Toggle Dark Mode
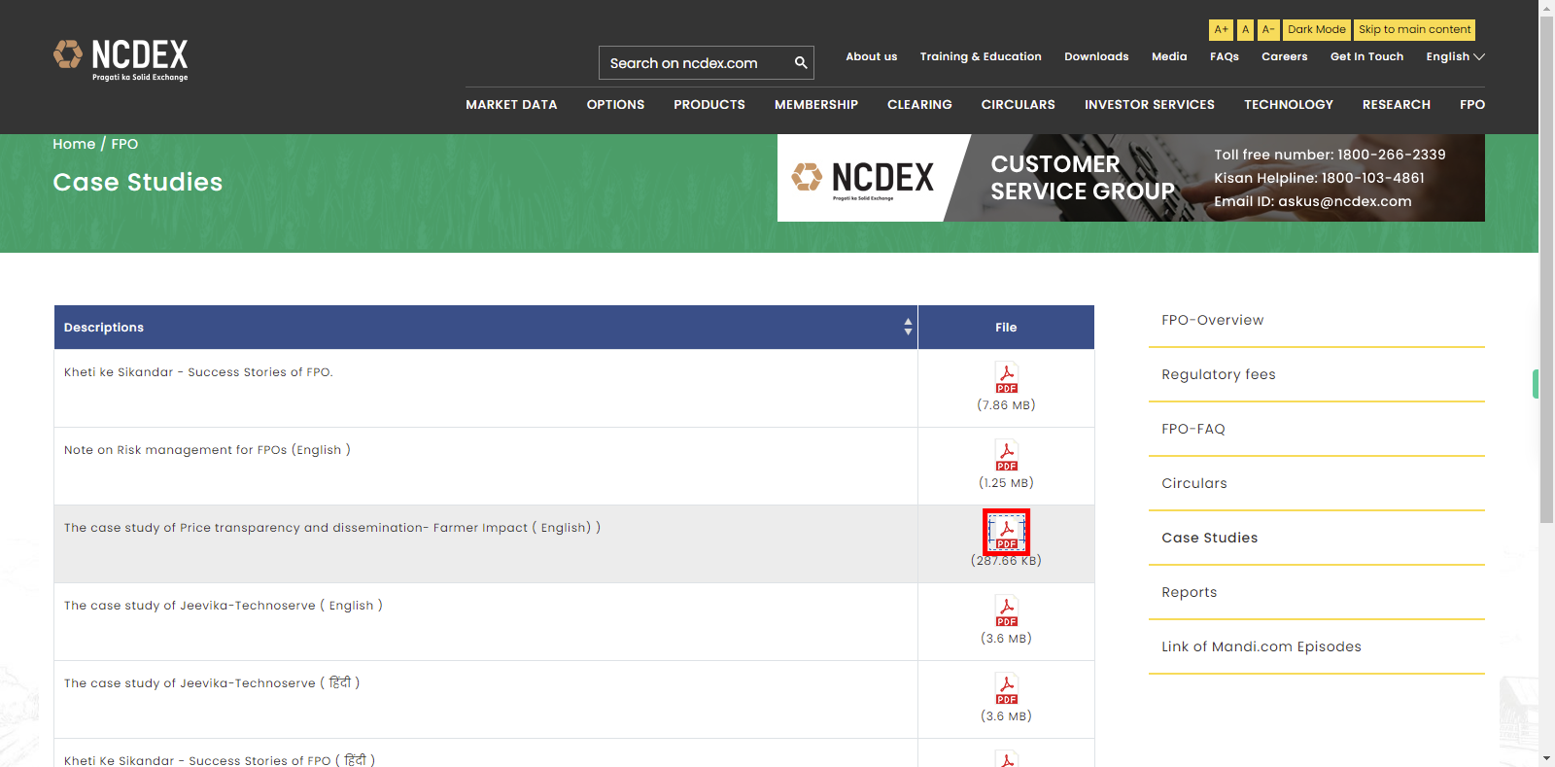The width and height of the screenshot is (1555, 767). (1317, 30)
